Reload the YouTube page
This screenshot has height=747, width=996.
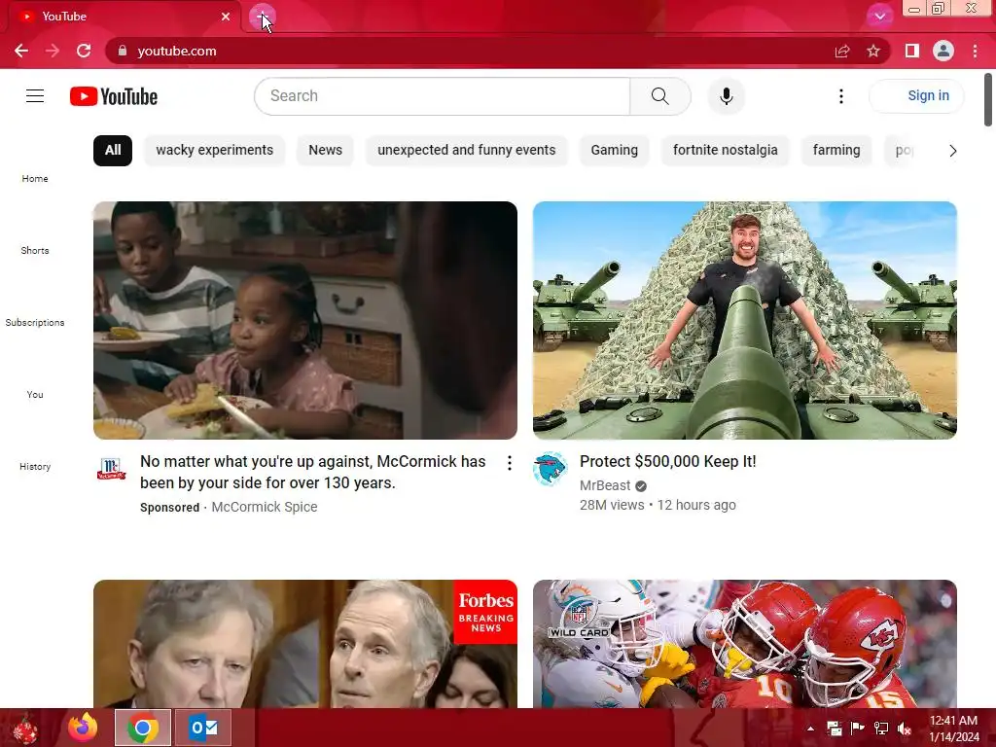(x=84, y=51)
